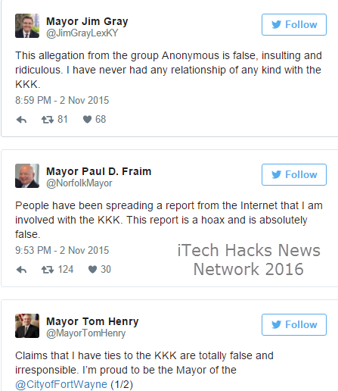
Task: Open the @CityofFortWayne mention link
Action: (x=61, y=384)
